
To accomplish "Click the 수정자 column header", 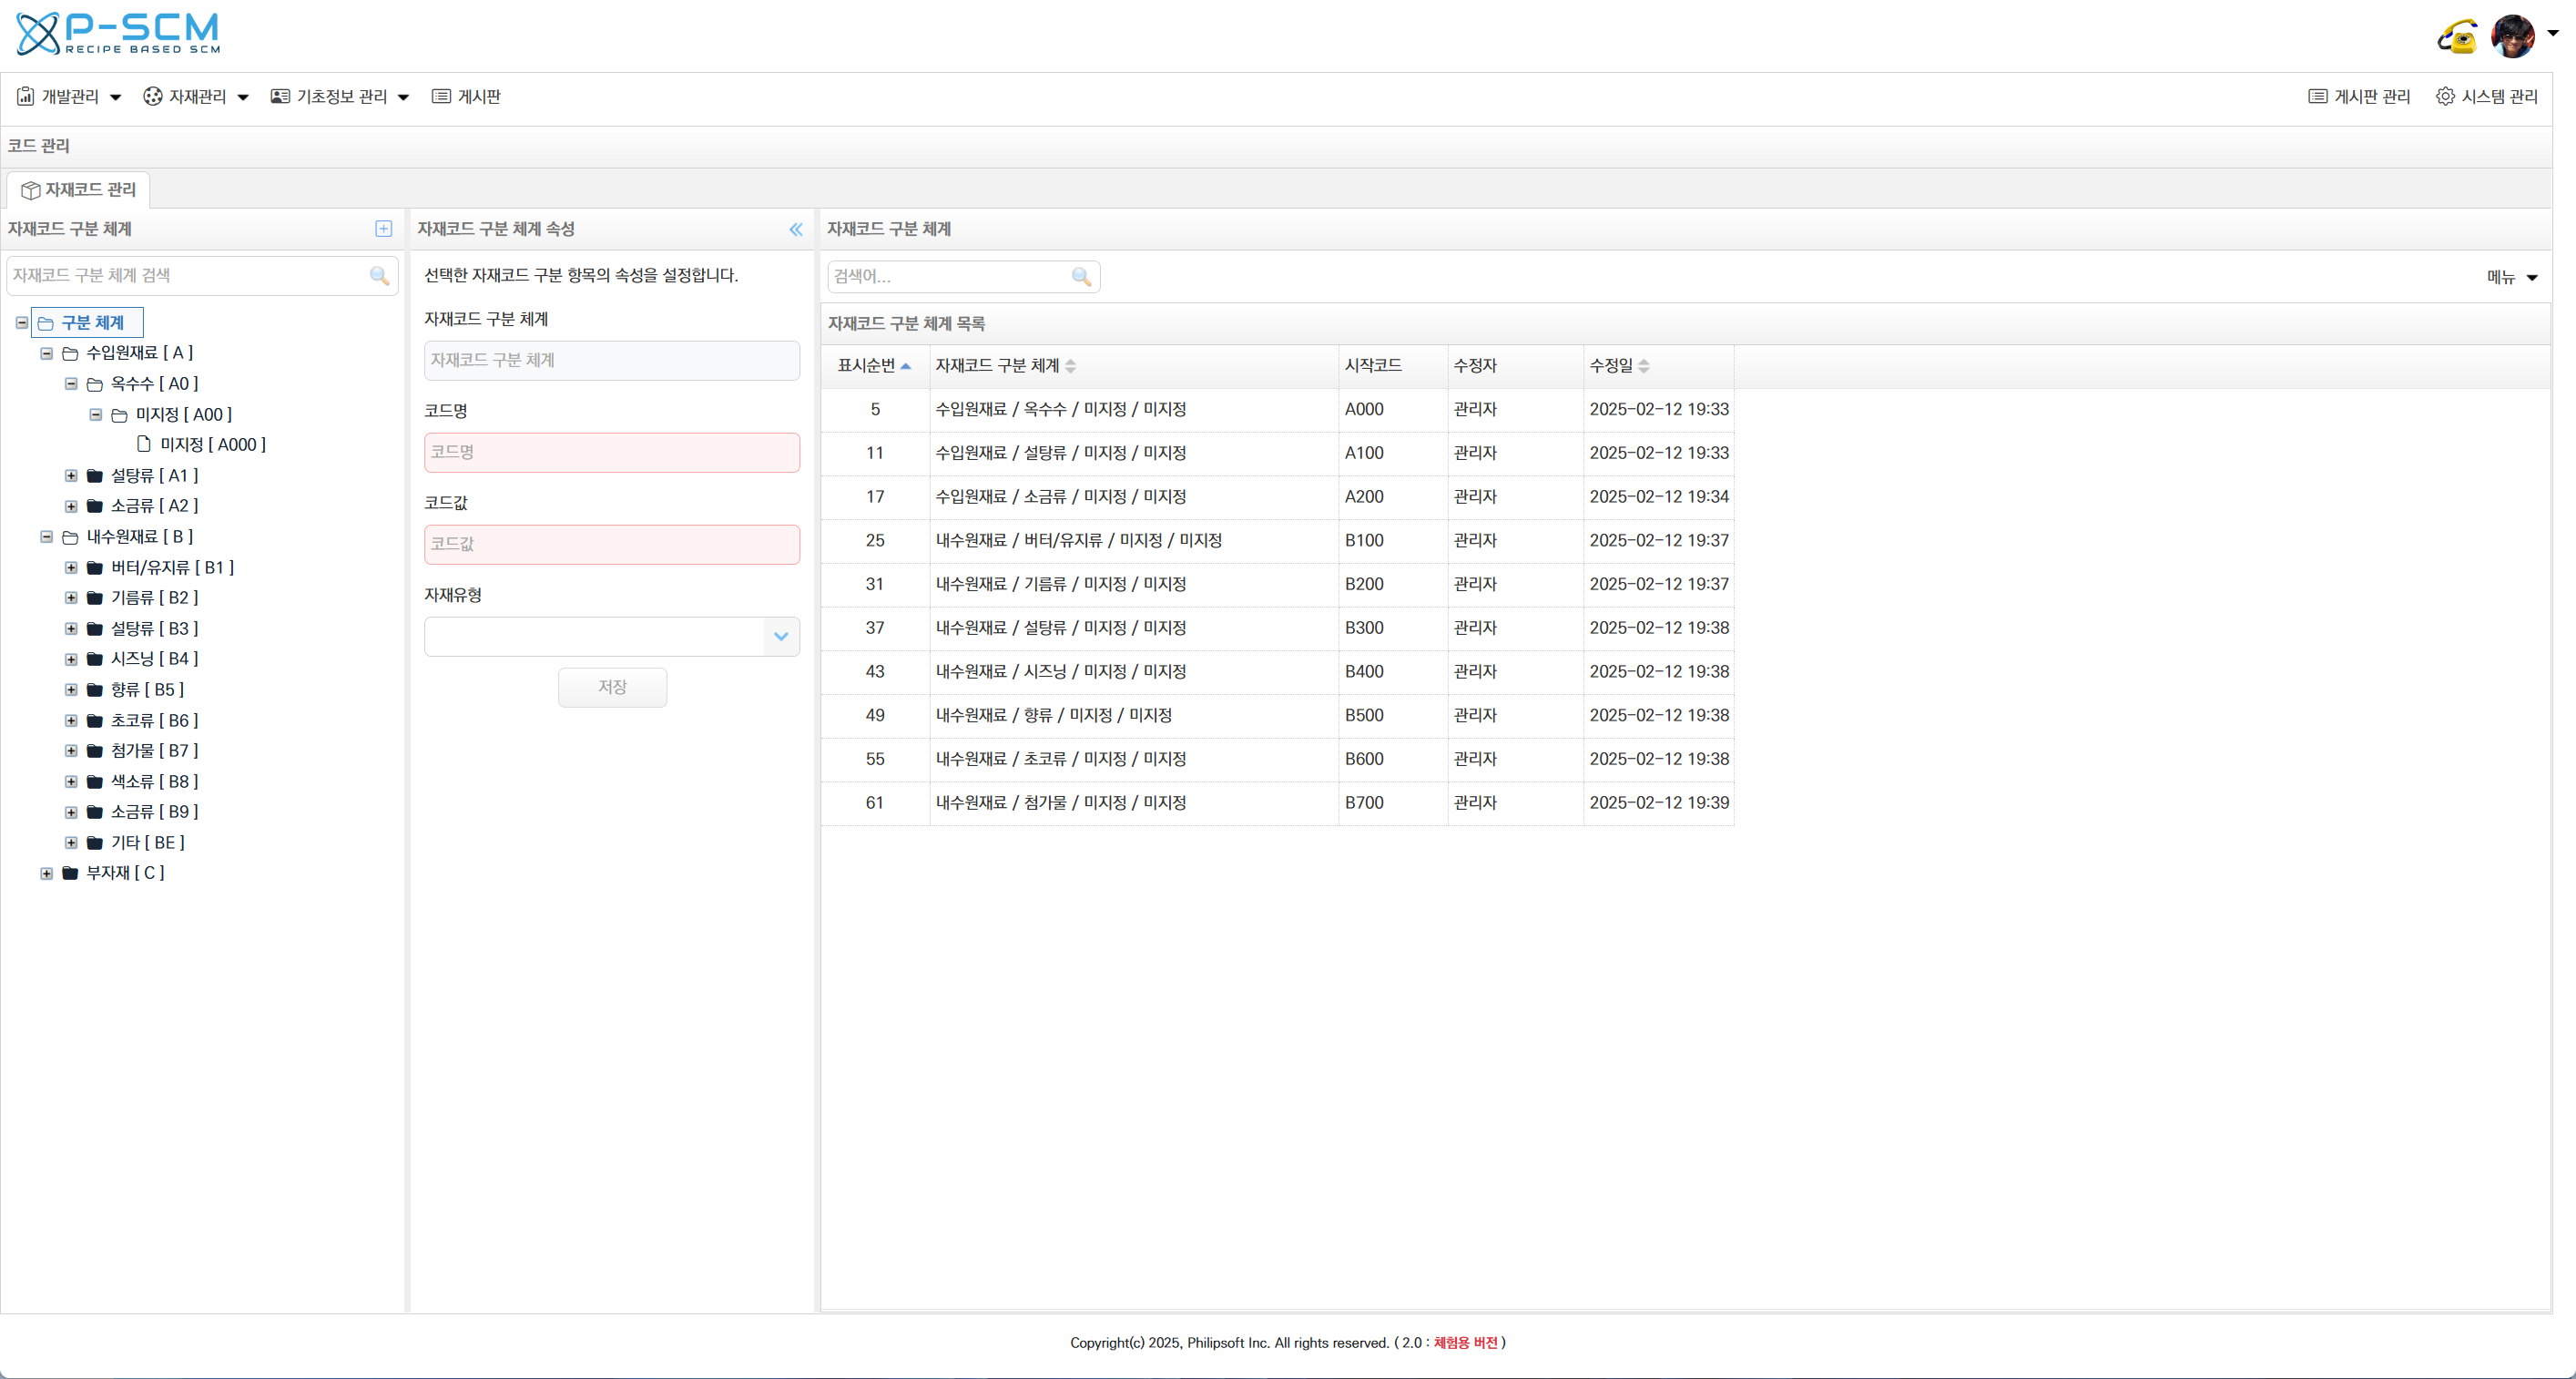I will [1516, 366].
